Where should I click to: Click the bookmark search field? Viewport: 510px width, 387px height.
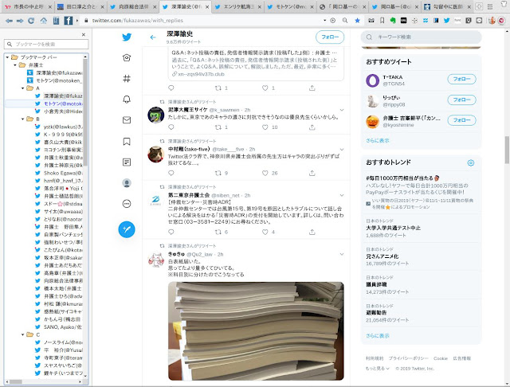(46, 44)
